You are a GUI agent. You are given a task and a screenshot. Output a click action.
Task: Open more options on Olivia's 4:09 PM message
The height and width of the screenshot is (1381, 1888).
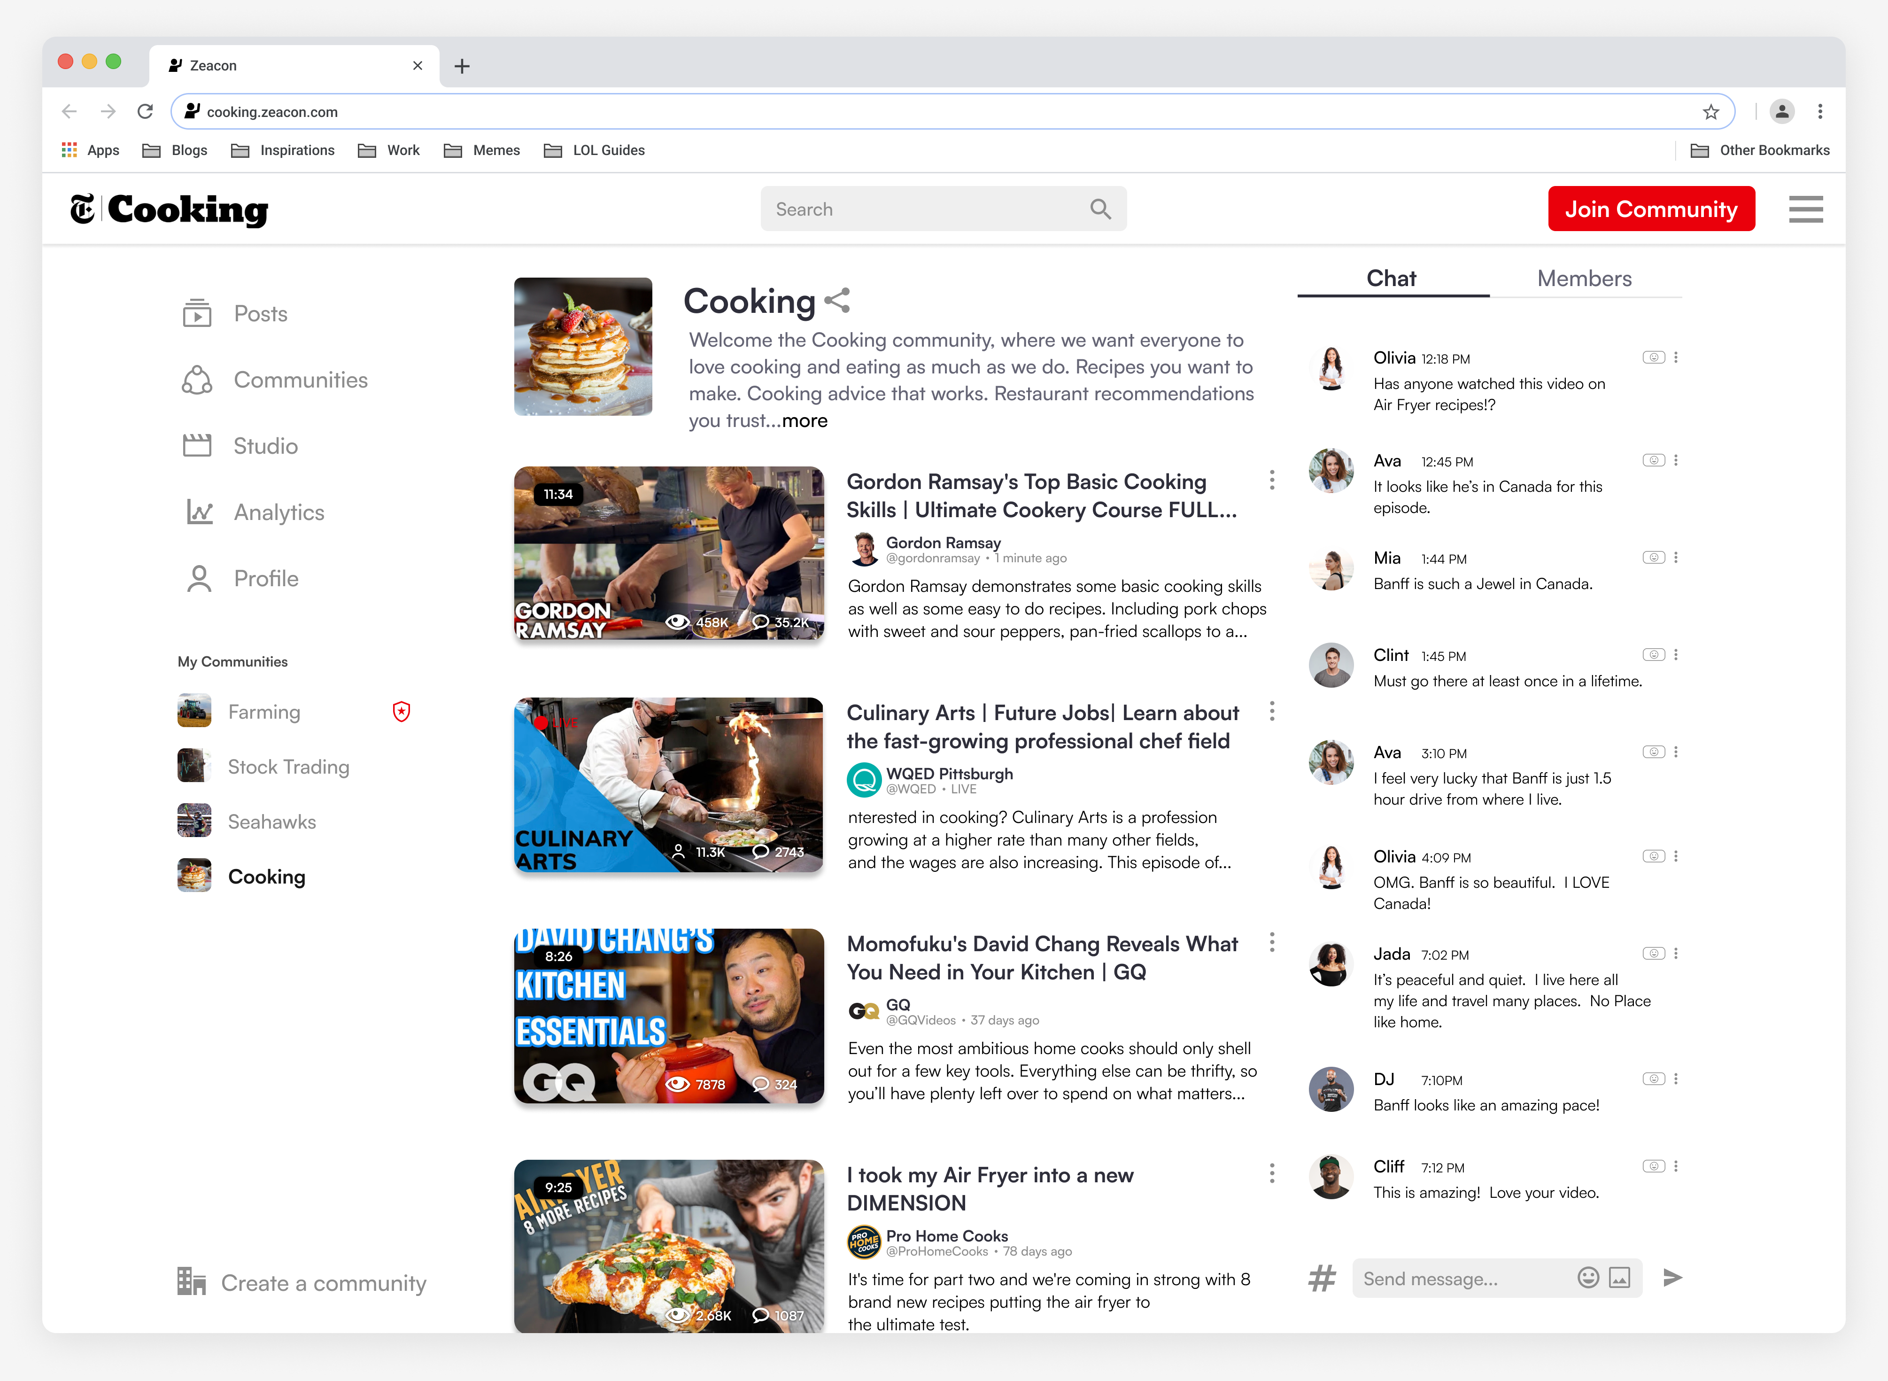point(1676,857)
